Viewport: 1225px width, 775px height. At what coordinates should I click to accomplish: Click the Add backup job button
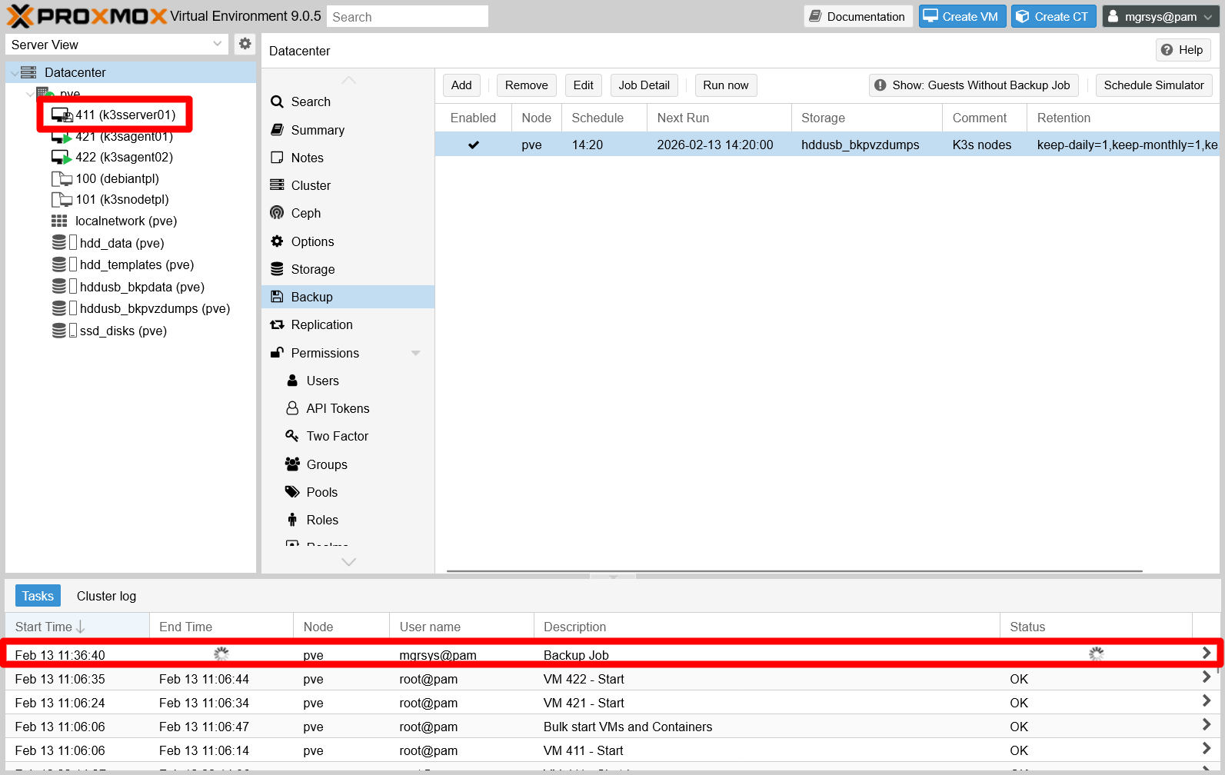pos(461,85)
